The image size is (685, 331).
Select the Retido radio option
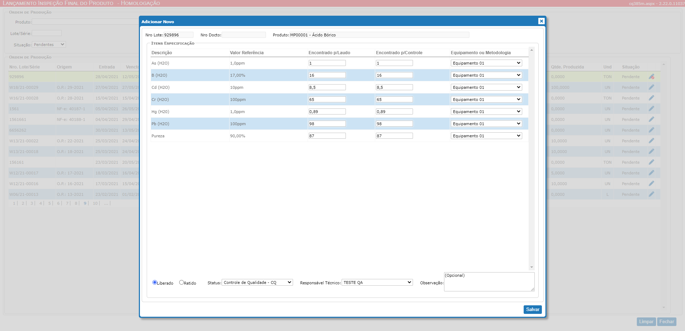point(181,282)
